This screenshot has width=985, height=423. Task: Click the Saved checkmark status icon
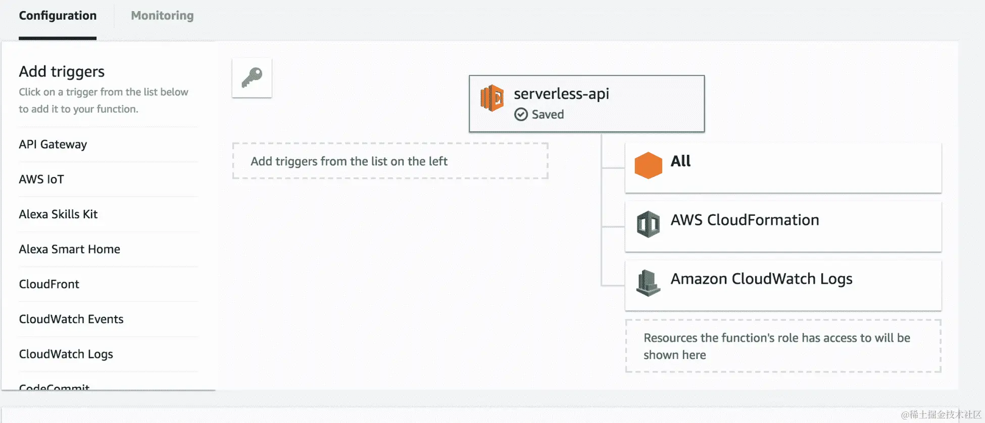(x=521, y=114)
